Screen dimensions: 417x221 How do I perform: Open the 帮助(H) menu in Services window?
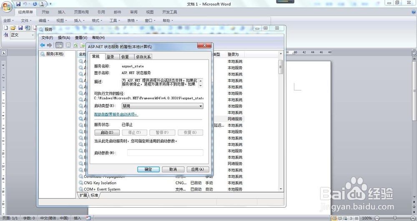(98, 38)
